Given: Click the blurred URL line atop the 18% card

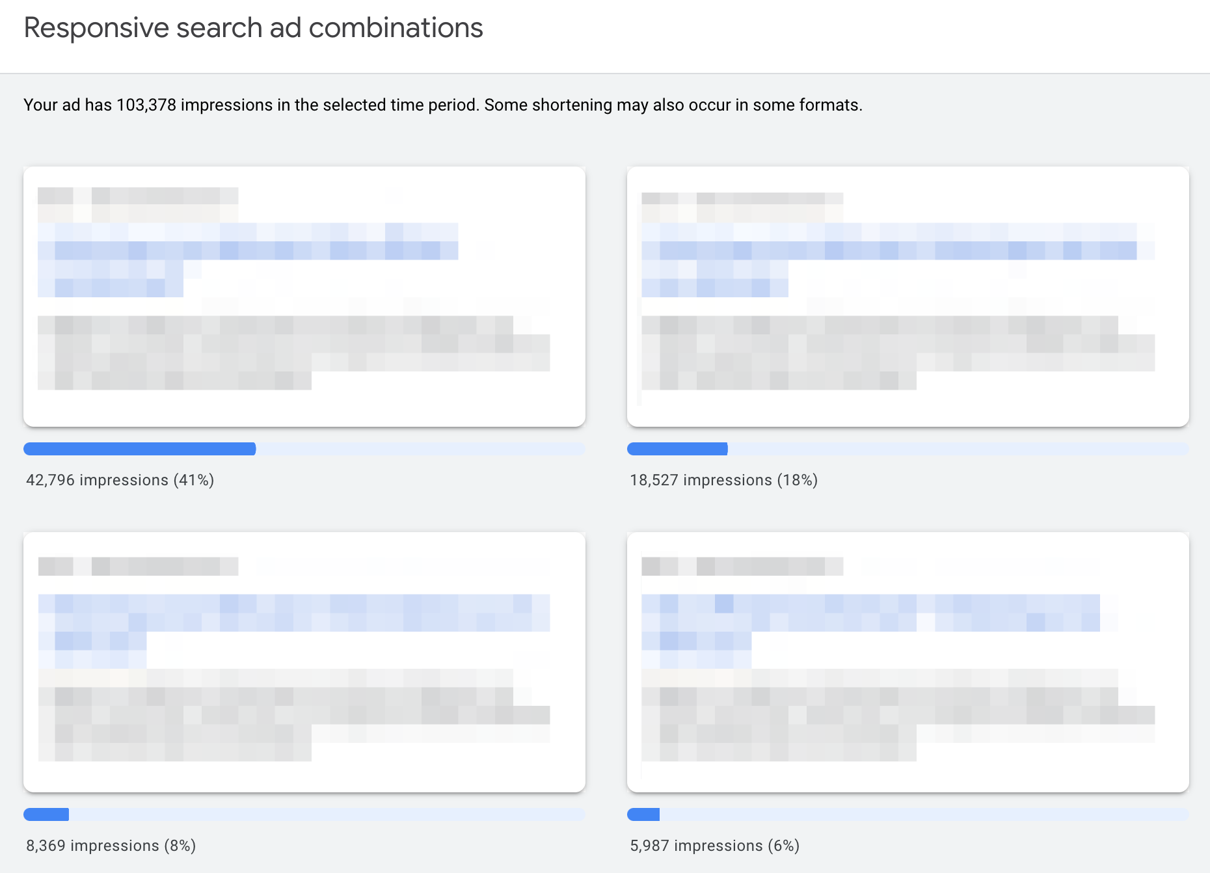Looking at the screenshot, I should click(x=742, y=207).
